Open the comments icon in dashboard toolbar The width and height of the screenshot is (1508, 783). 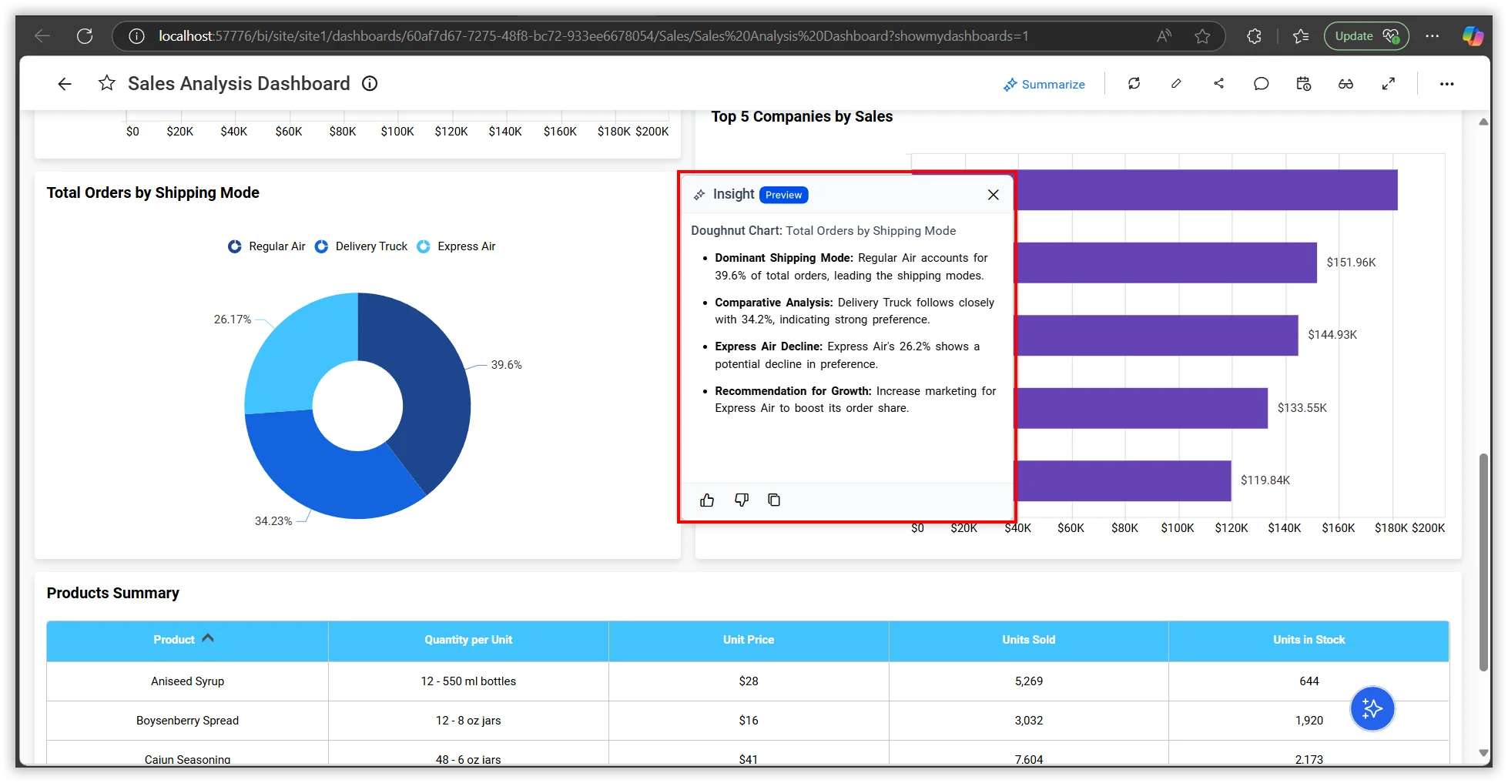(1261, 84)
